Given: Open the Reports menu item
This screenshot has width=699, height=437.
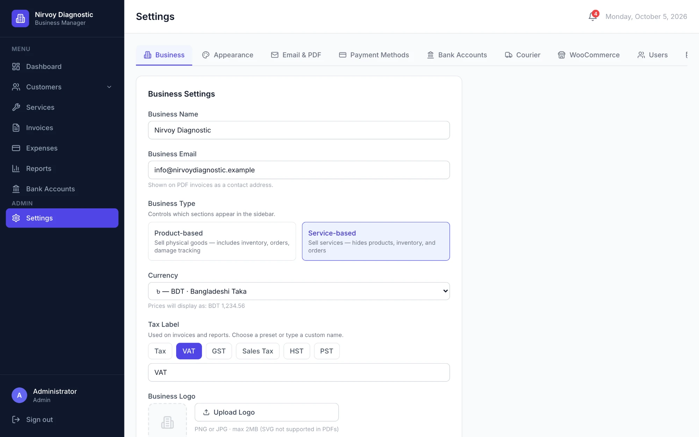Looking at the screenshot, I should (62, 169).
